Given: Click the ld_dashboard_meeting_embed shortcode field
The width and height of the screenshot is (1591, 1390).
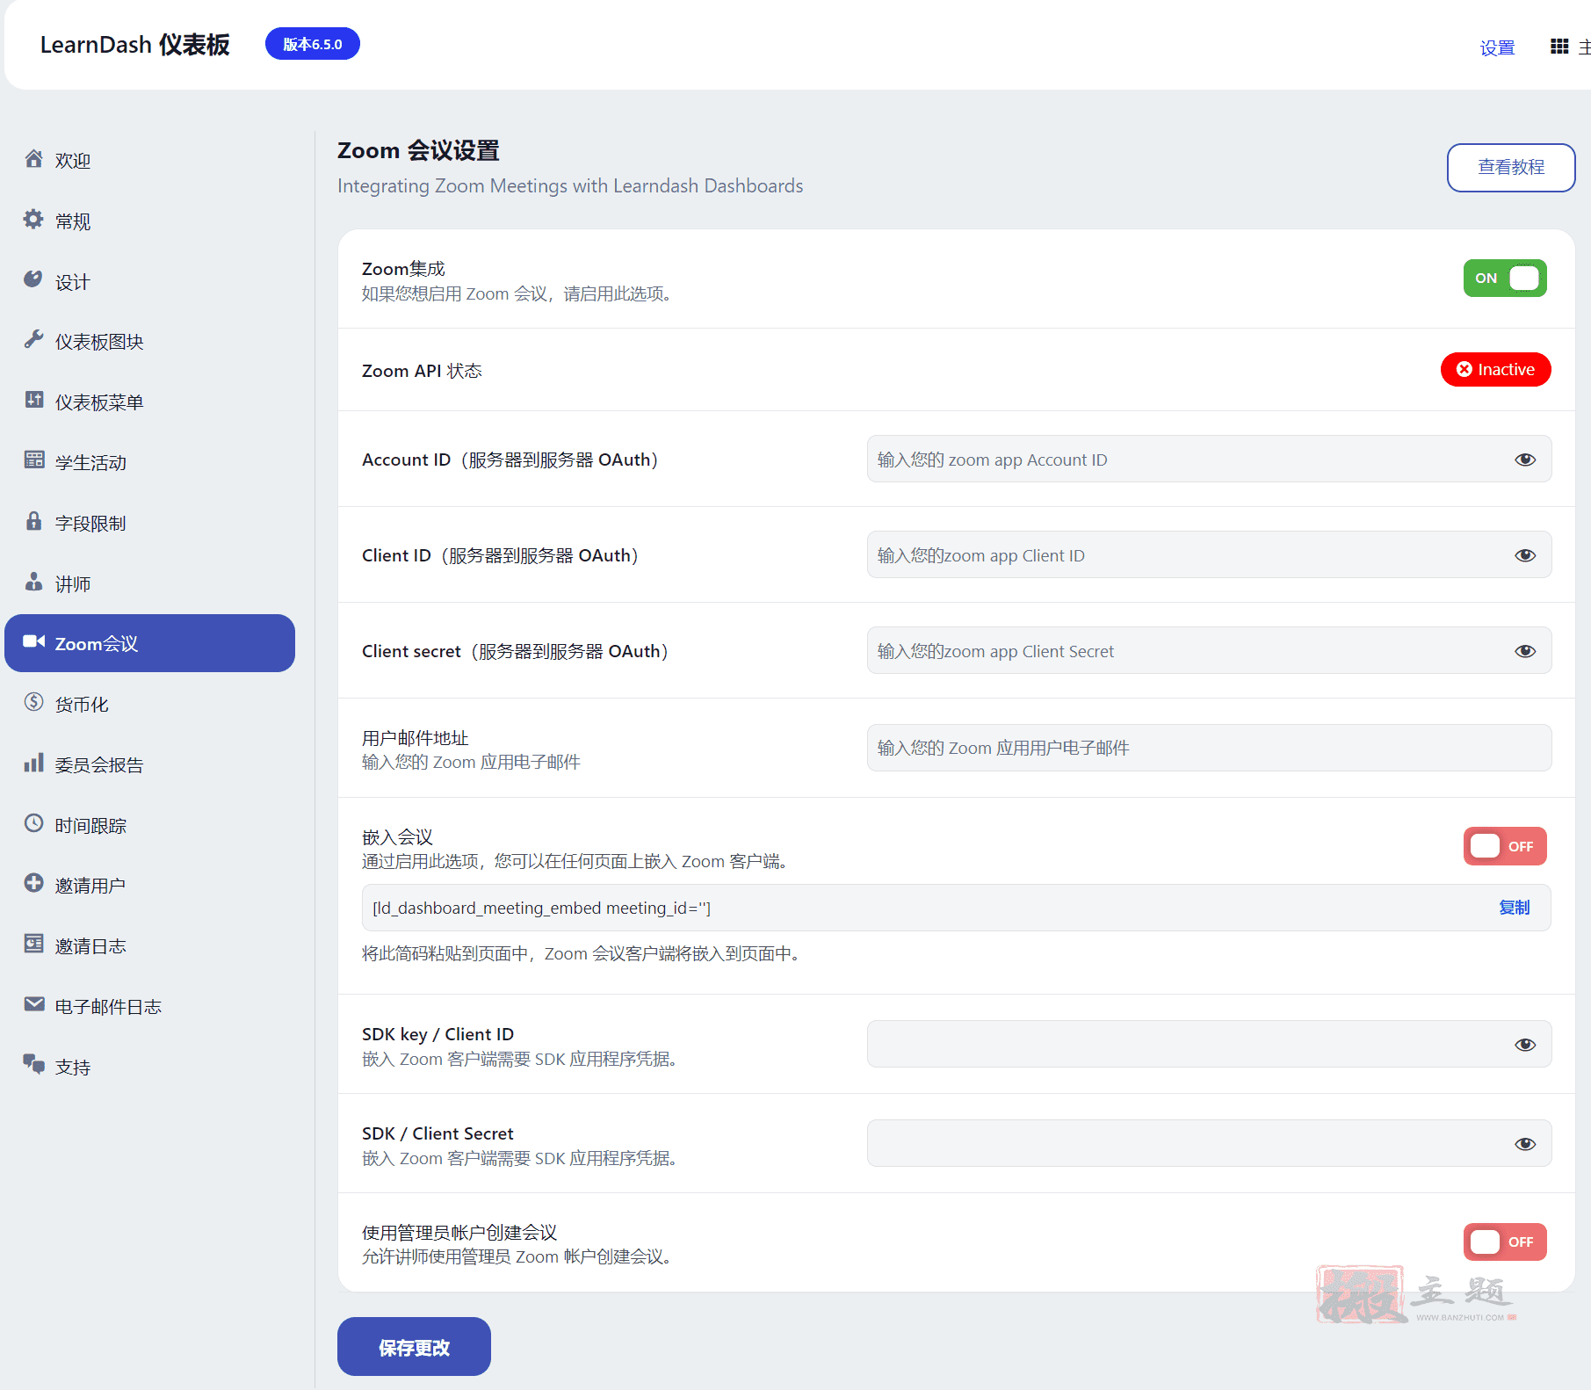Looking at the screenshot, I should (956, 908).
